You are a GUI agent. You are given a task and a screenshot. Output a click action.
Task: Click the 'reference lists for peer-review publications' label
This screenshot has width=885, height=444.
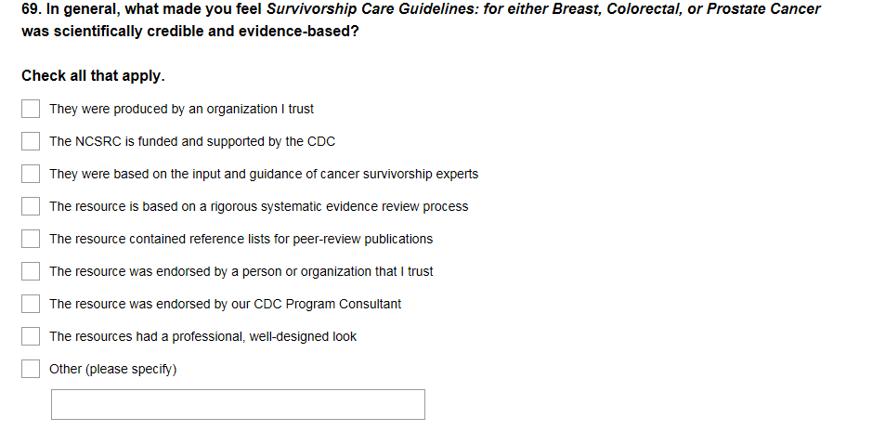(241, 240)
